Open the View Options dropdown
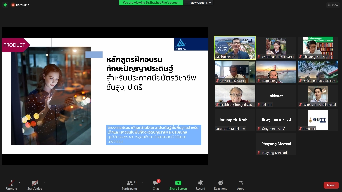 click(200, 3)
